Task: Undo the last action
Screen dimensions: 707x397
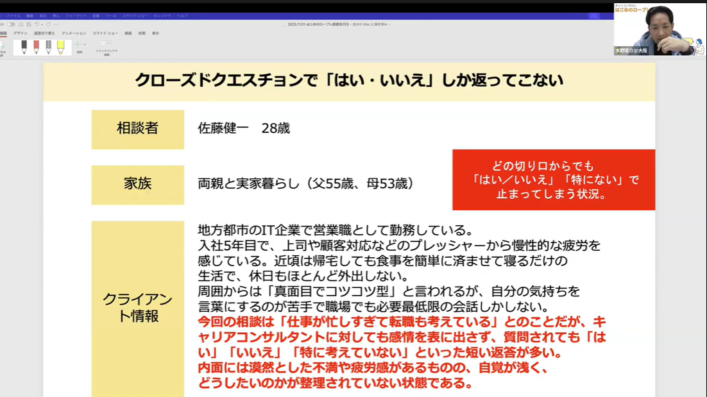Action: [37, 24]
